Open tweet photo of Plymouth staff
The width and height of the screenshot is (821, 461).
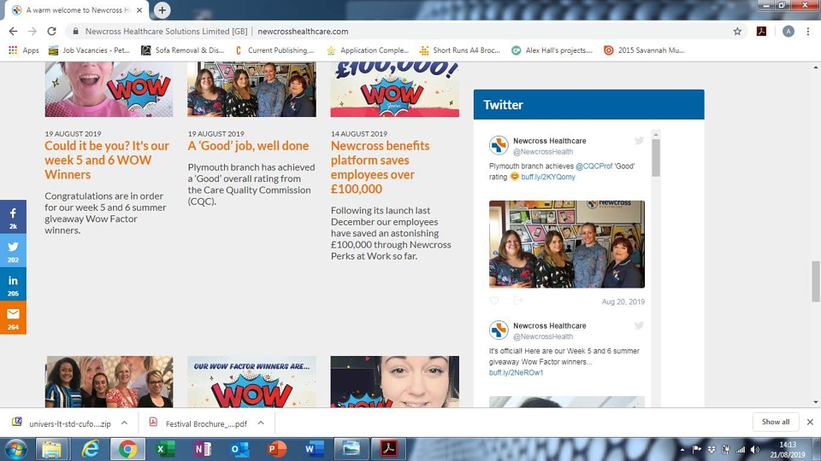(x=566, y=244)
